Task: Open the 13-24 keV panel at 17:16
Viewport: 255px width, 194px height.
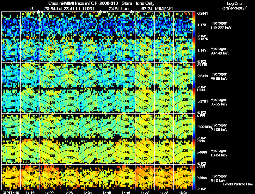Action: coord(30,152)
